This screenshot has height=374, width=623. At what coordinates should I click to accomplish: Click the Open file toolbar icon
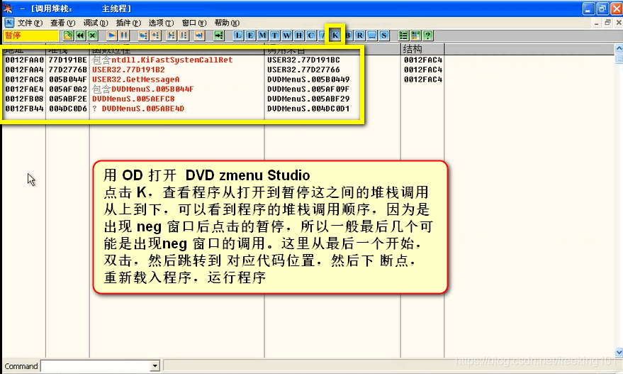point(68,35)
